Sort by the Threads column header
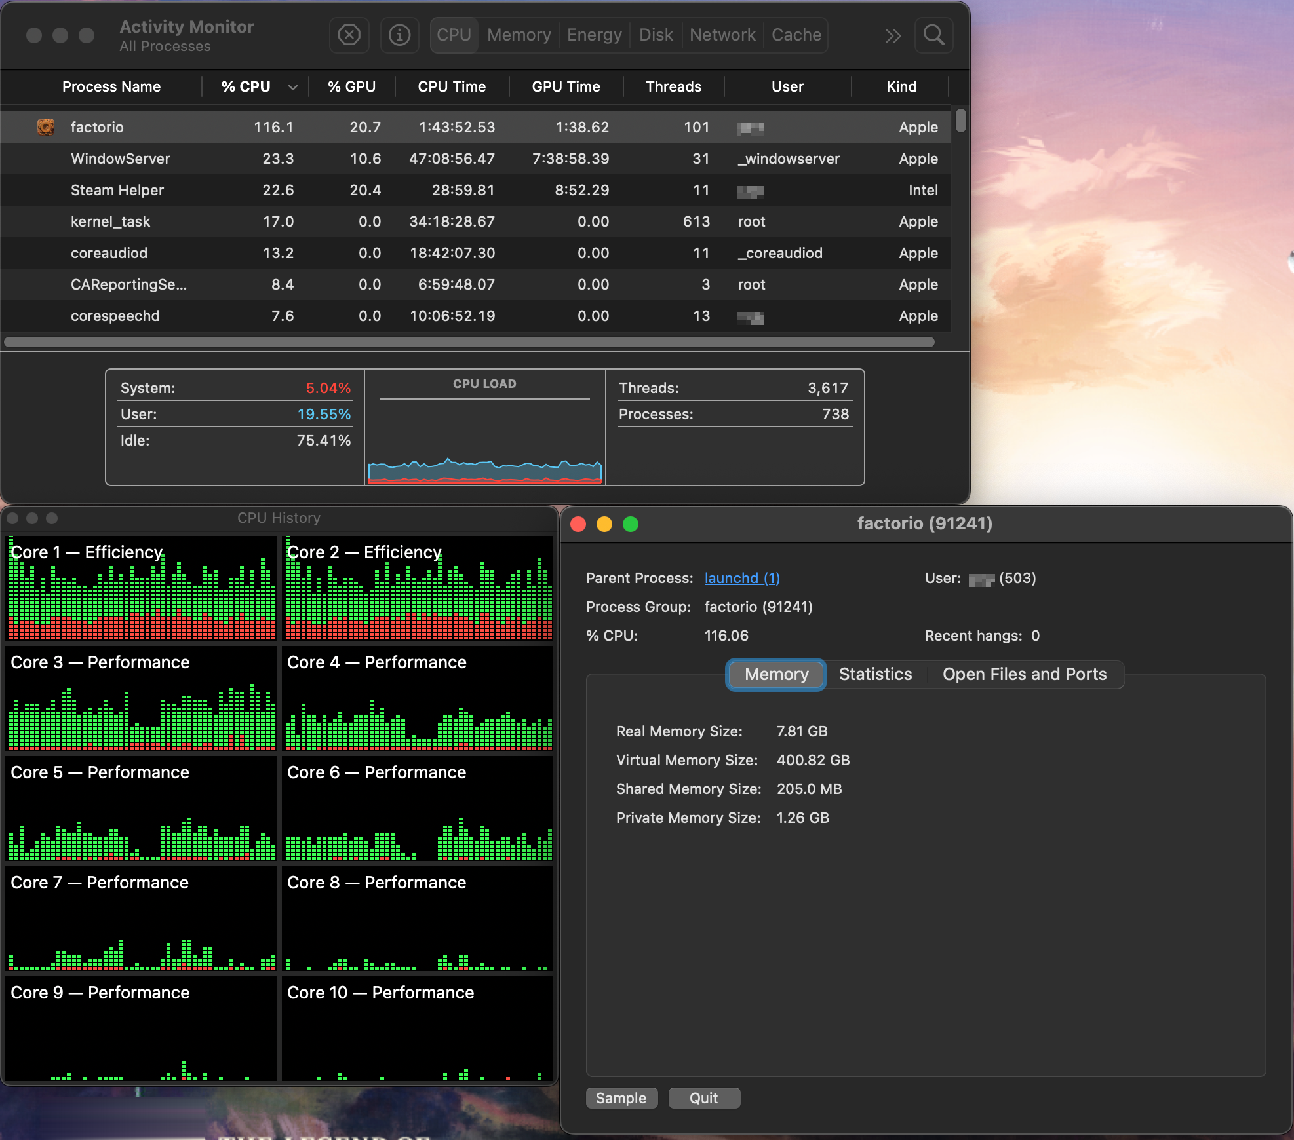Screen dimensions: 1294x1140 [673, 86]
